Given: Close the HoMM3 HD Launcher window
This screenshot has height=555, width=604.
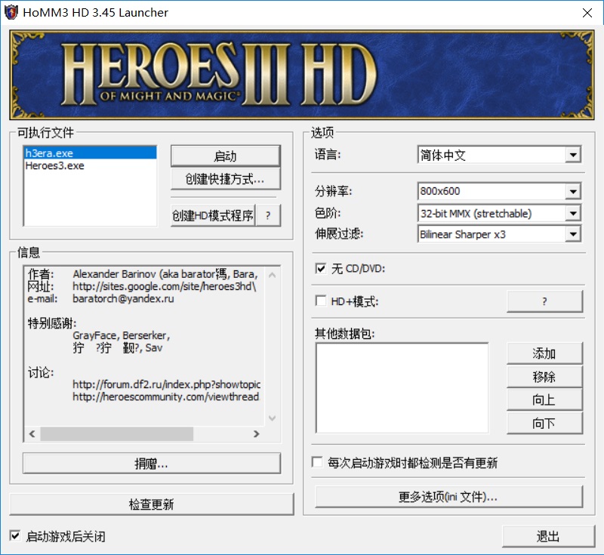Looking at the screenshot, I should point(587,13).
